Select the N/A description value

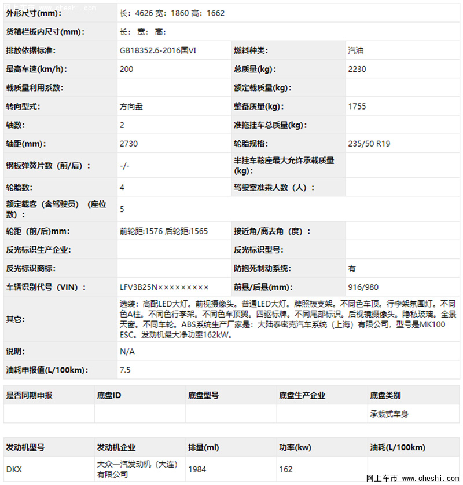click(x=127, y=351)
